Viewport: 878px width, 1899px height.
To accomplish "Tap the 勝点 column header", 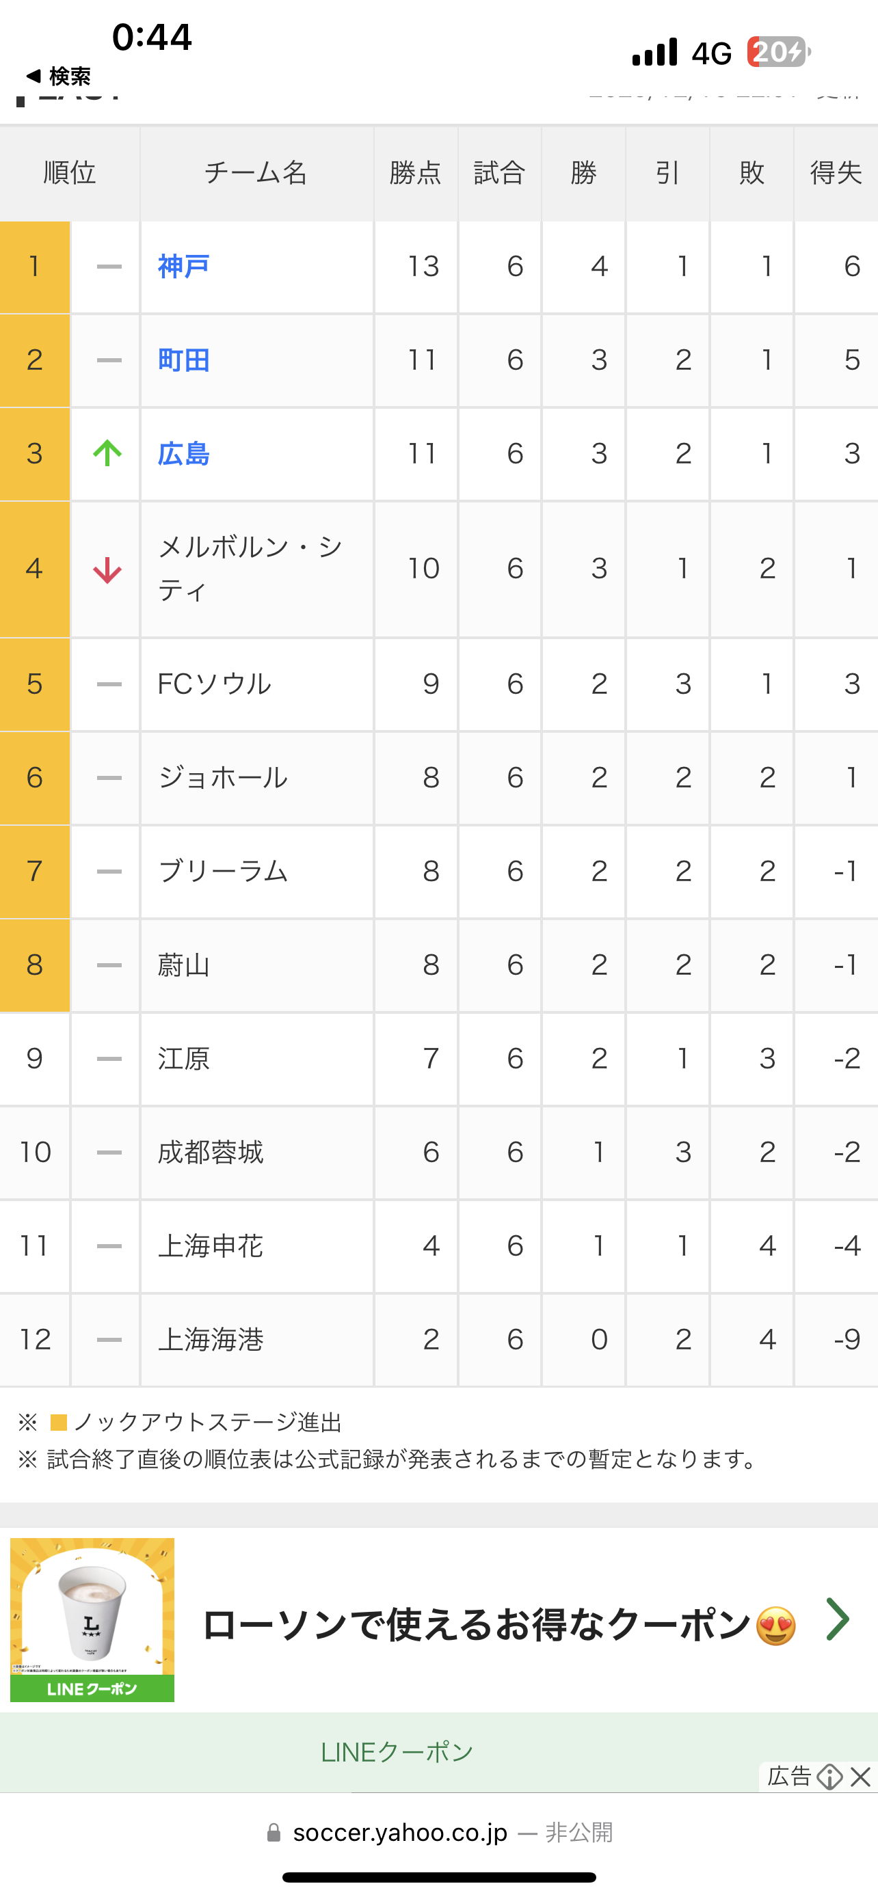I will coord(415,173).
